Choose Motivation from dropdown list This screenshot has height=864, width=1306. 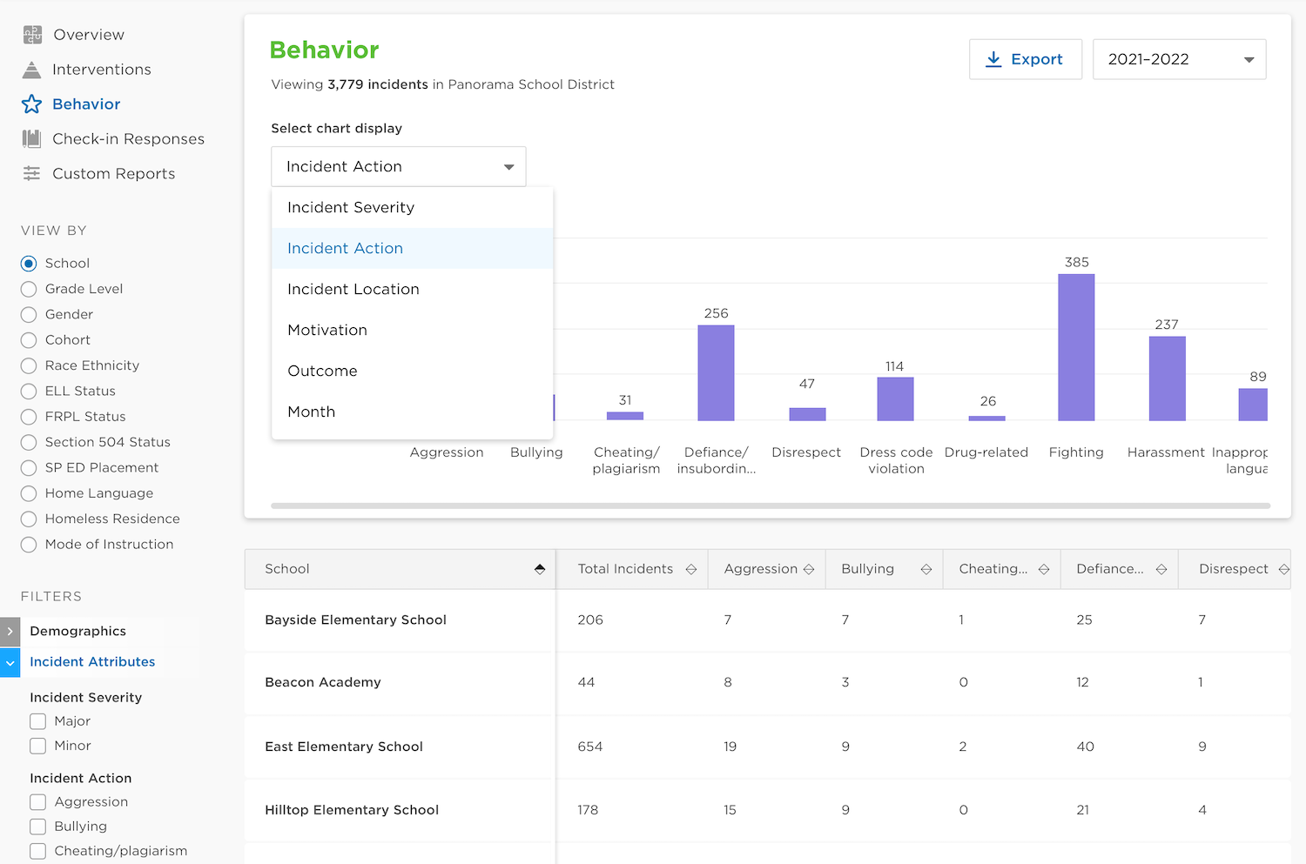pos(413,330)
